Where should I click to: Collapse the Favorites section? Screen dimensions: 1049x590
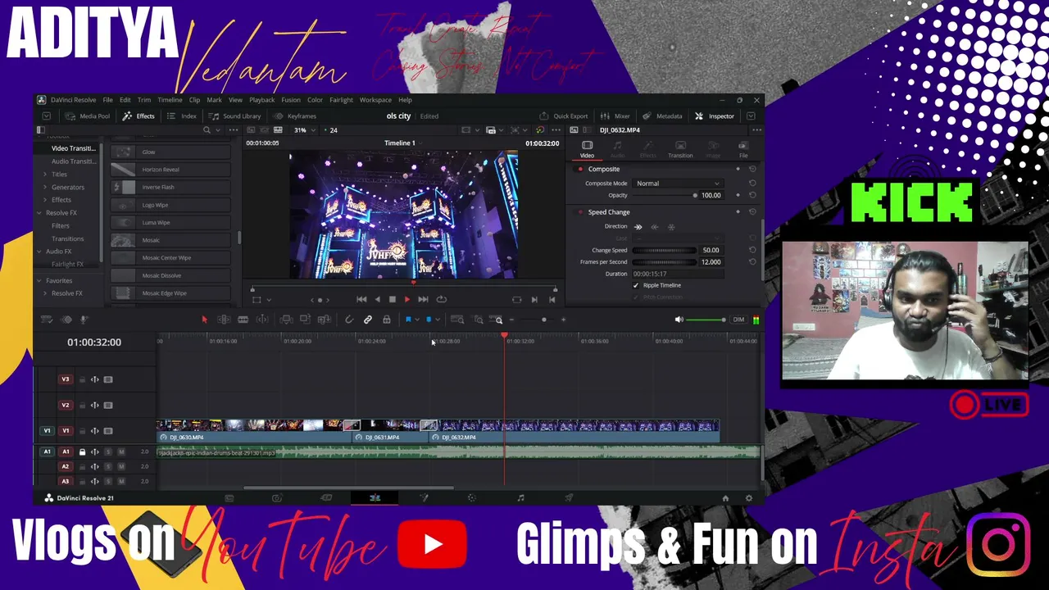pos(39,280)
